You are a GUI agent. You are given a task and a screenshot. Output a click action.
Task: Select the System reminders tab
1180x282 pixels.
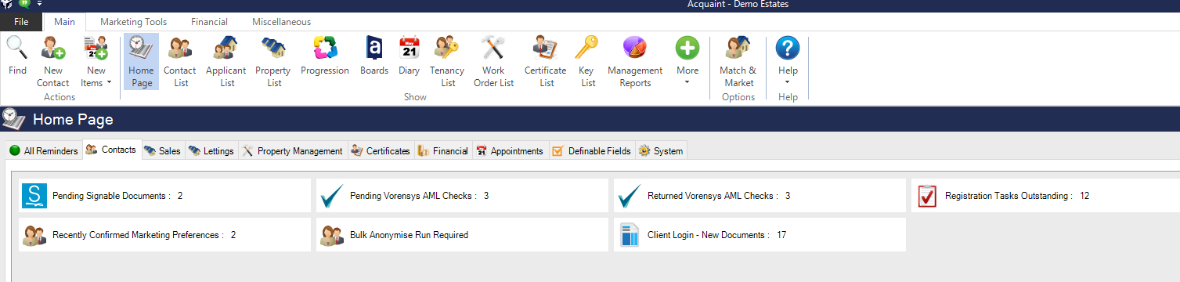coord(661,151)
